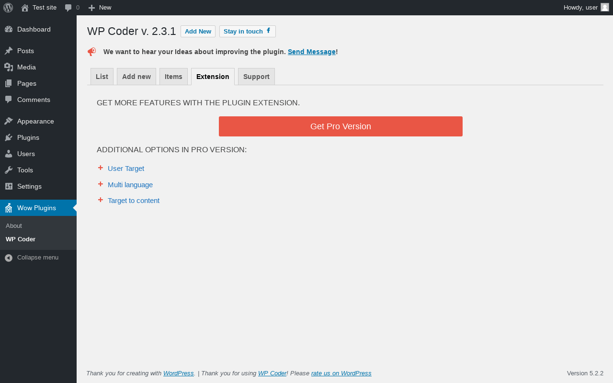Go to the Media menu
Screen dimensions: 613x383
[38, 67]
